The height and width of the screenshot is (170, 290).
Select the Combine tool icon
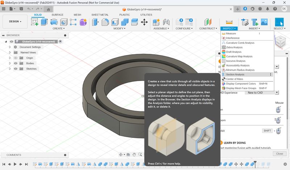125,22
